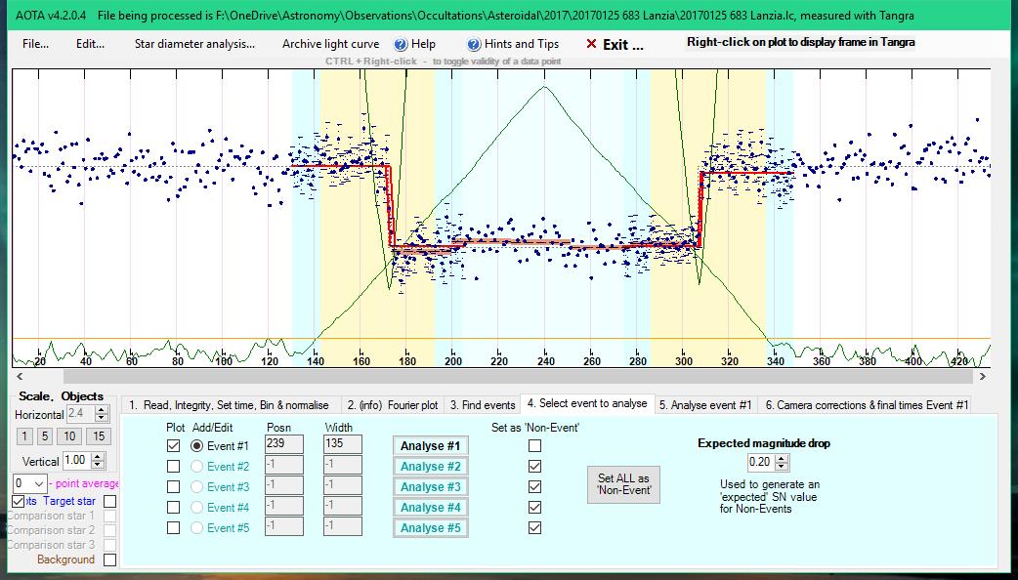Select the Select event to analyse tab
The image size is (1018, 580).
(587, 403)
